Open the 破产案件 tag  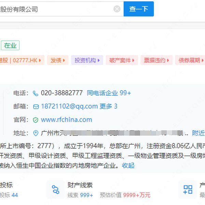pos(122,60)
